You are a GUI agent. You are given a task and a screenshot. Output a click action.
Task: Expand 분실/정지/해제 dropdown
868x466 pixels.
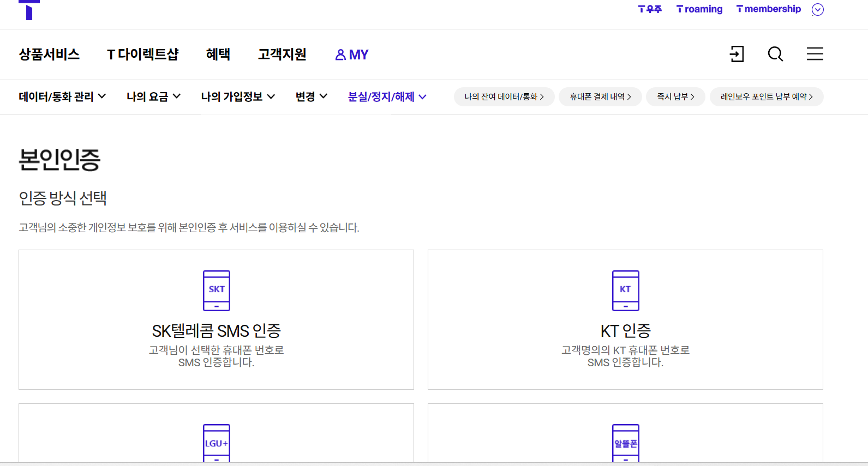(x=387, y=97)
